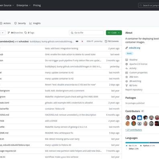The height and width of the screenshot is (159, 159).
Task: Select the bootc topic tag
Action: point(129,53)
